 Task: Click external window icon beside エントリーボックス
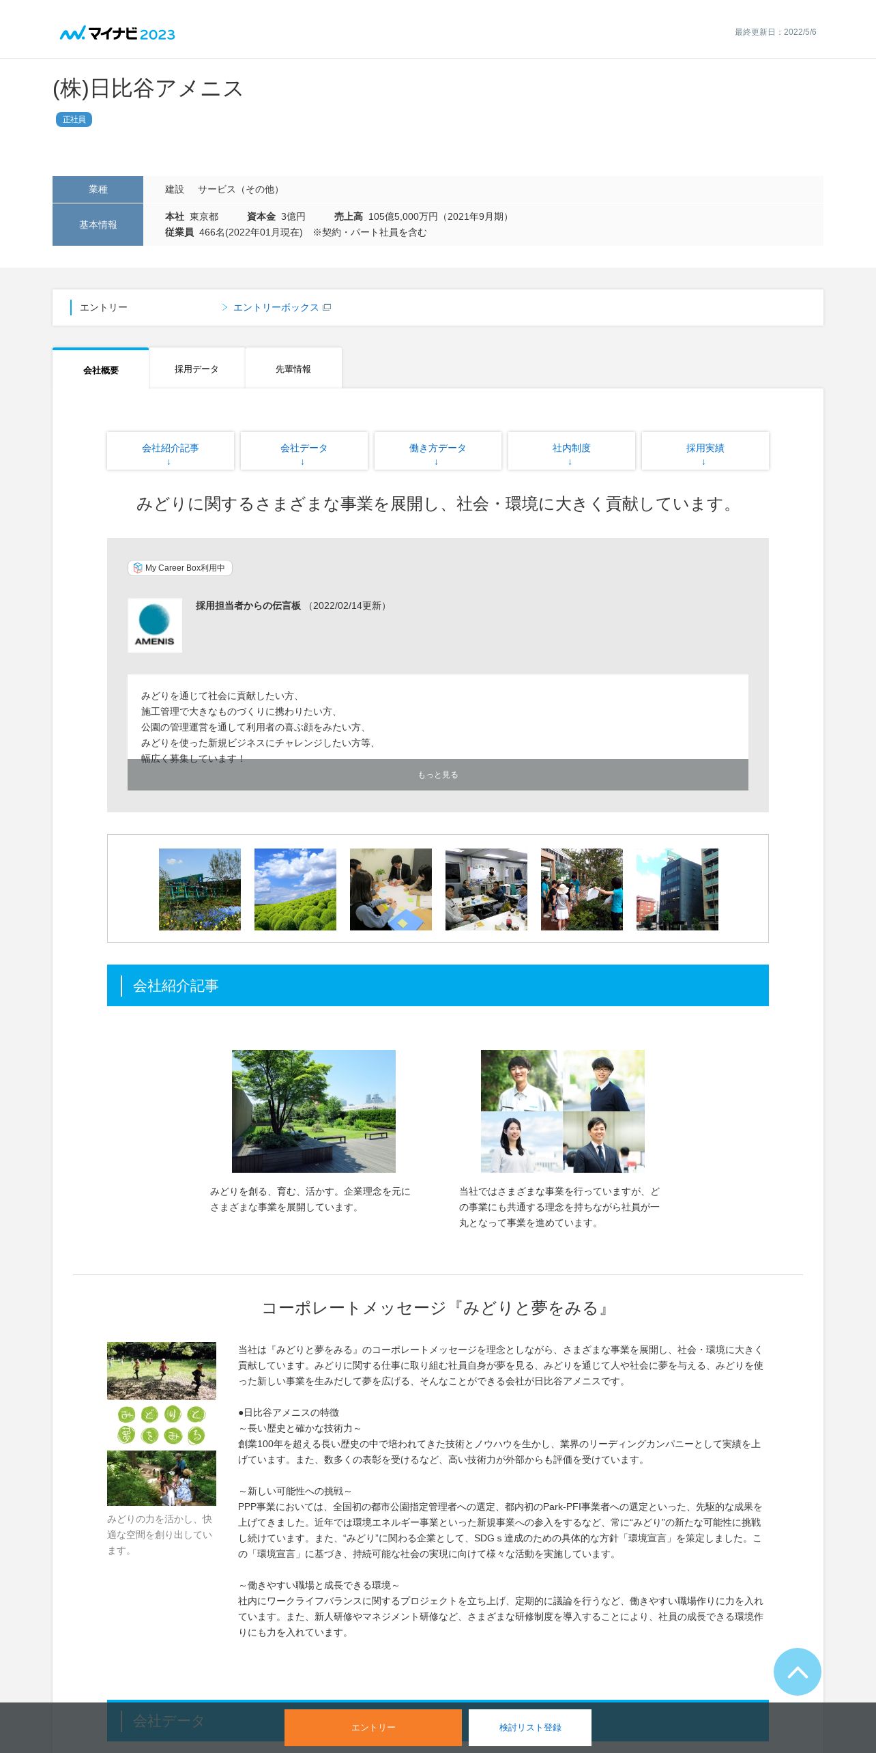click(327, 307)
